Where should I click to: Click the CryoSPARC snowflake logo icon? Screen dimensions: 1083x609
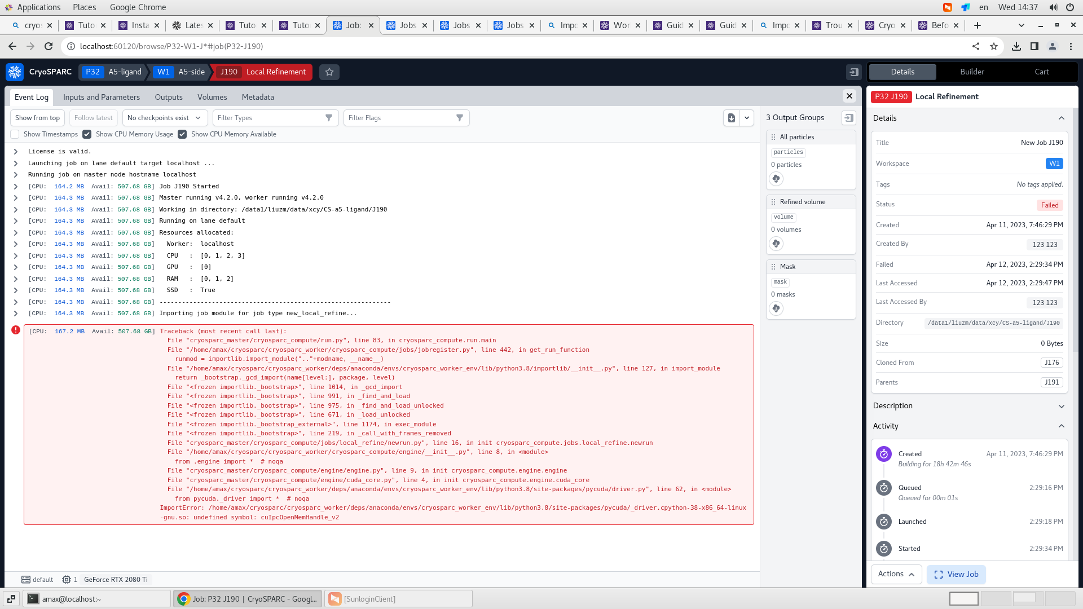(15, 72)
